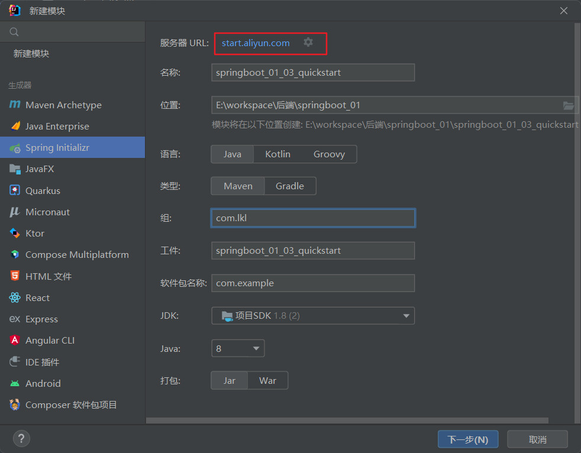The height and width of the screenshot is (453, 581).
Task: Click the Java Enterprise flame icon
Action: pyautogui.click(x=15, y=126)
